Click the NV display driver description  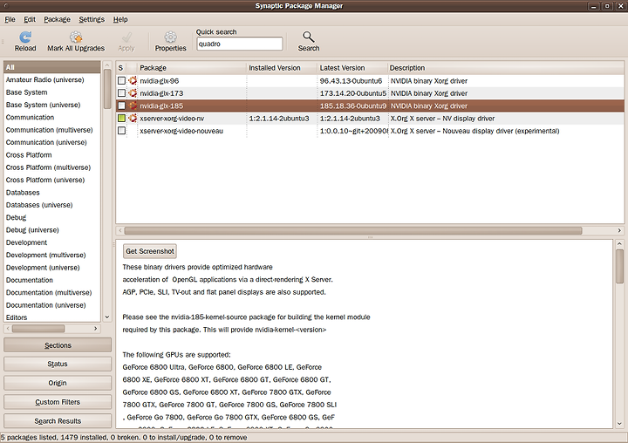click(x=442, y=118)
